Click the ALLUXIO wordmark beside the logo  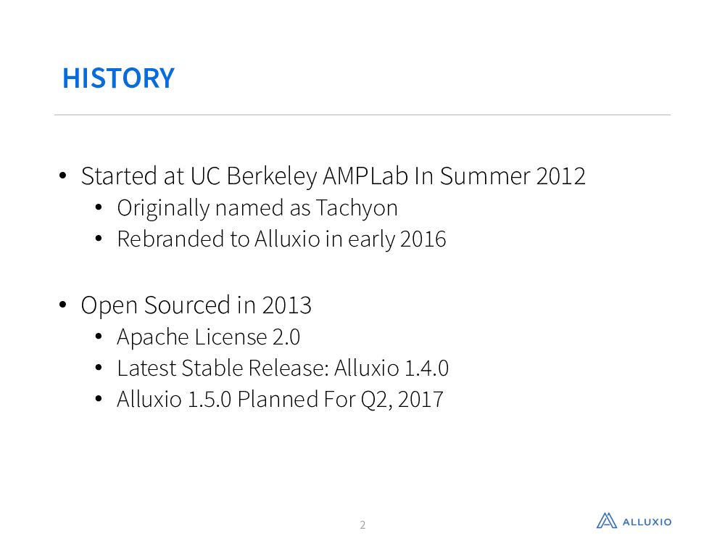647,522
